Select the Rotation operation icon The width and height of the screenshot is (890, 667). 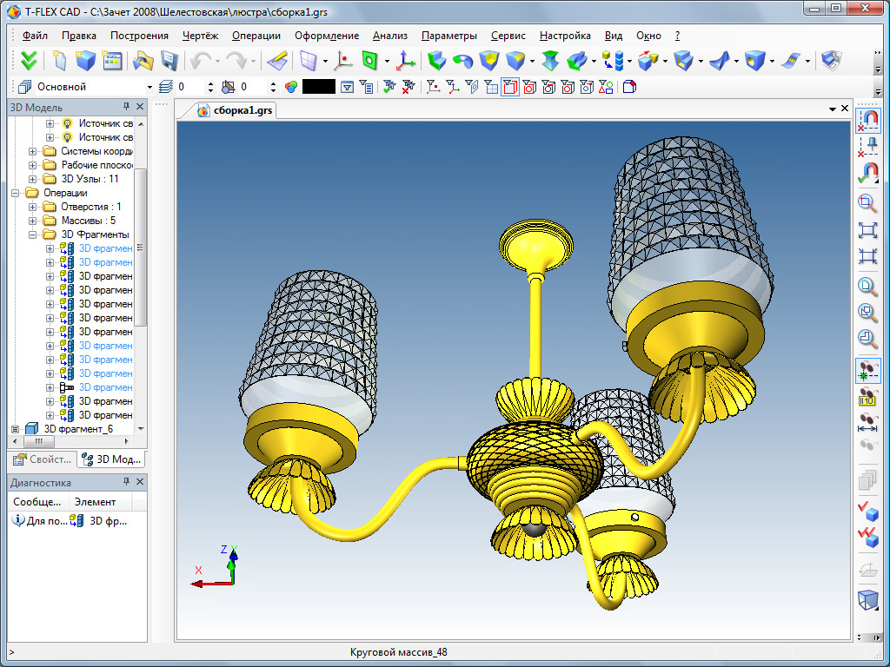pyautogui.click(x=462, y=60)
